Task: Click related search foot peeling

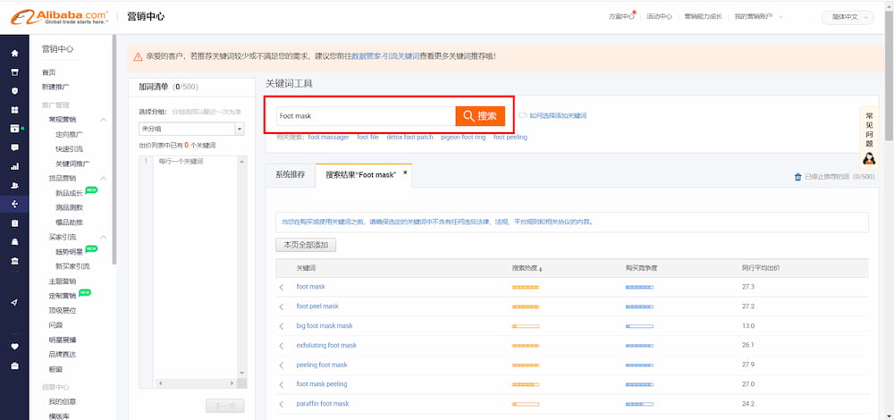Action: (510, 138)
